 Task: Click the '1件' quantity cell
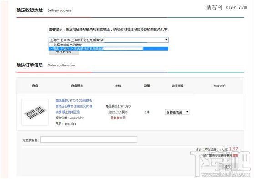click(147, 112)
